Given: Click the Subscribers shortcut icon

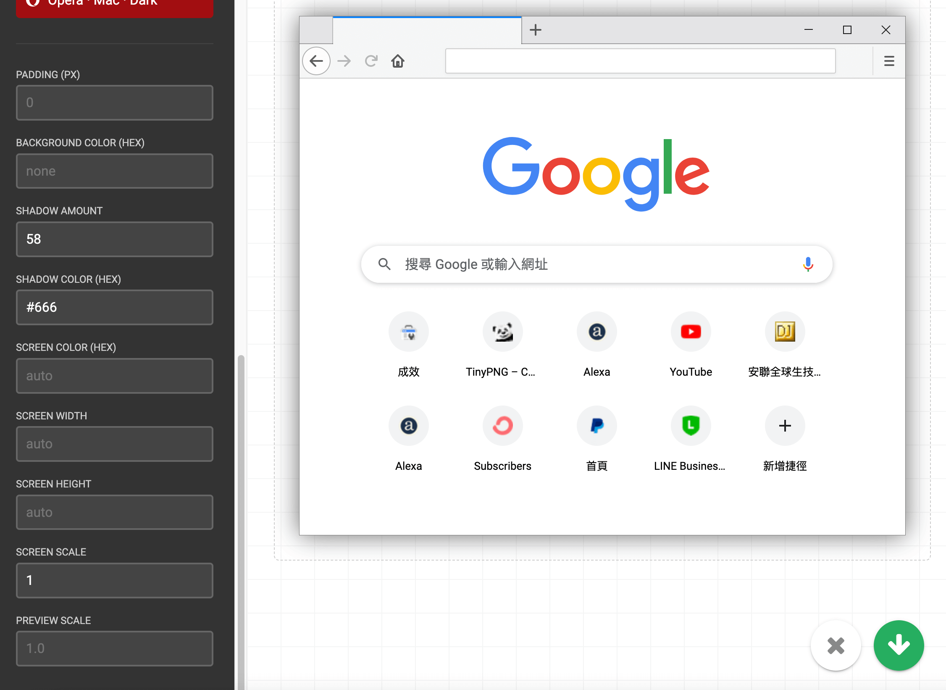Looking at the screenshot, I should pyautogui.click(x=502, y=426).
